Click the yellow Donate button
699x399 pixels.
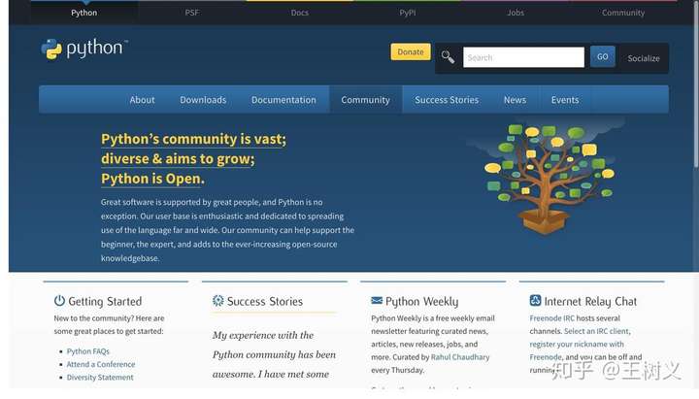click(x=411, y=51)
